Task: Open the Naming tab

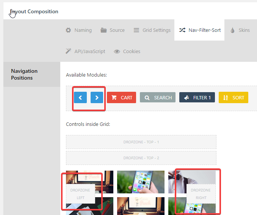Action: [79, 30]
